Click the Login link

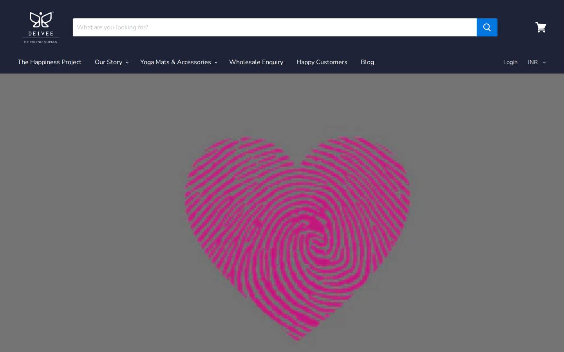[x=510, y=62]
